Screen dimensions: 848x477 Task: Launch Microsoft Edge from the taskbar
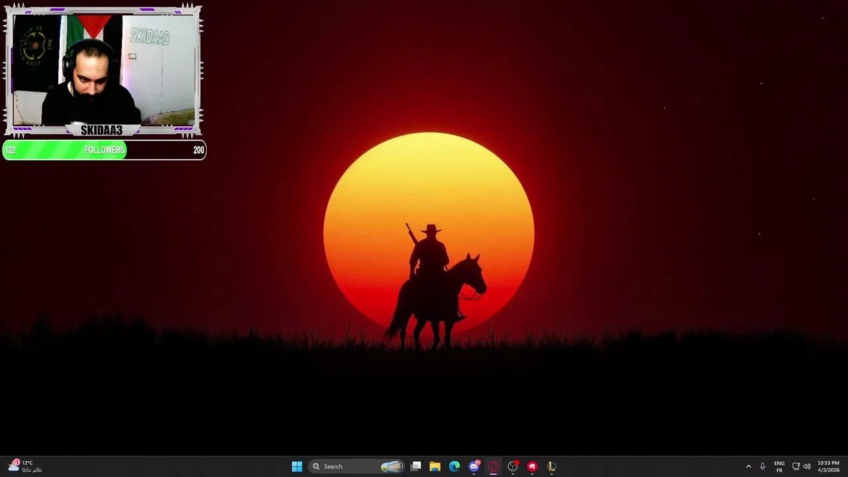click(454, 466)
